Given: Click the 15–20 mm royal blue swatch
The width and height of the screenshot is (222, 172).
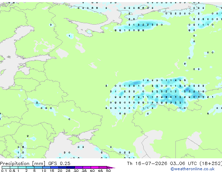Looking at the screenshot, I should [x=54, y=167].
